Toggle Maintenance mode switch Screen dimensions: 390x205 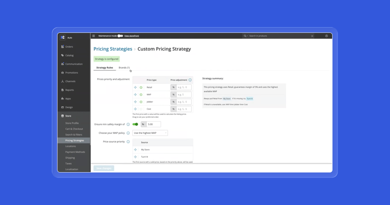click(120, 36)
